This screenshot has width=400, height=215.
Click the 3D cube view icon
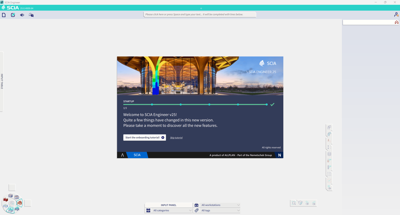pos(301,203)
